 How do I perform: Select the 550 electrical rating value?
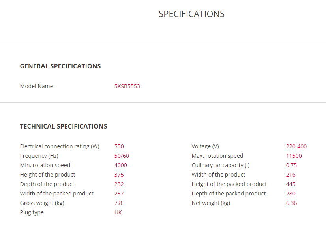click(x=119, y=146)
